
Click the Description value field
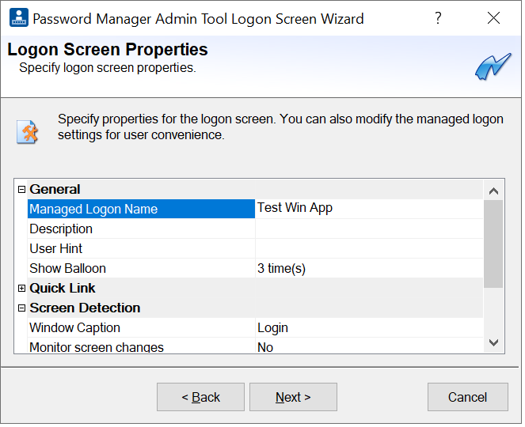tap(368, 229)
